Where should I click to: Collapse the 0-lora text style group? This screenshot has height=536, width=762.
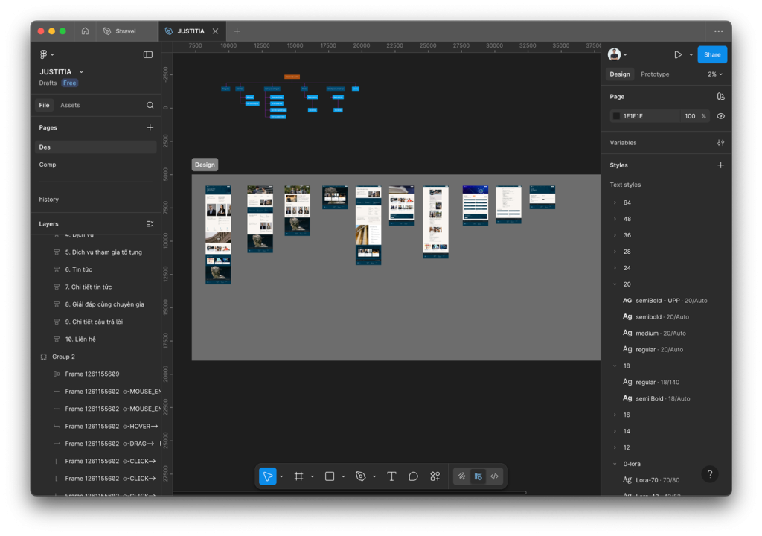(x=615, y=464)
